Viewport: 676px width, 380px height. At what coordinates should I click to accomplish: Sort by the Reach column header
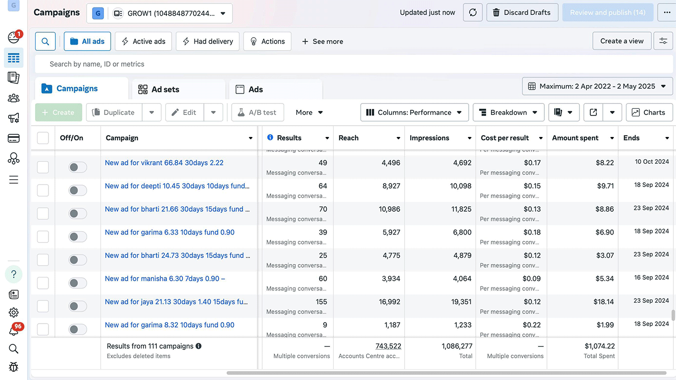pos(348,138)
